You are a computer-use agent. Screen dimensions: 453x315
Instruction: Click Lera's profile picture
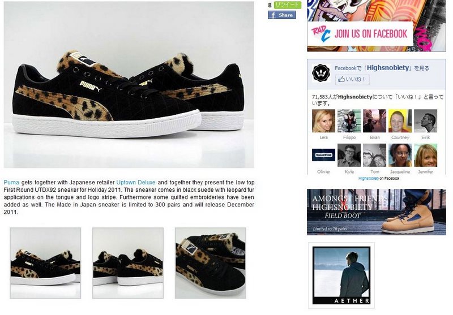[x=323, y=121]
